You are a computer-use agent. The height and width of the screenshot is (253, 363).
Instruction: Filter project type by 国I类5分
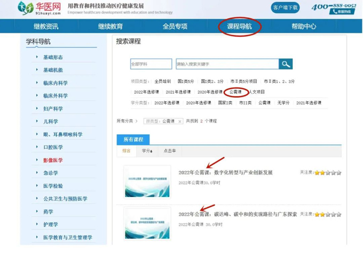coord(186,81)
